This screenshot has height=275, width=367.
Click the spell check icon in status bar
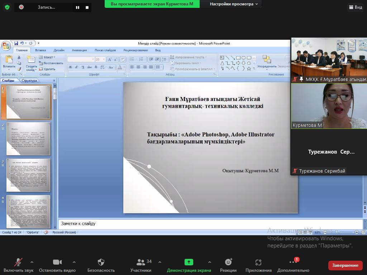[46, 232]
